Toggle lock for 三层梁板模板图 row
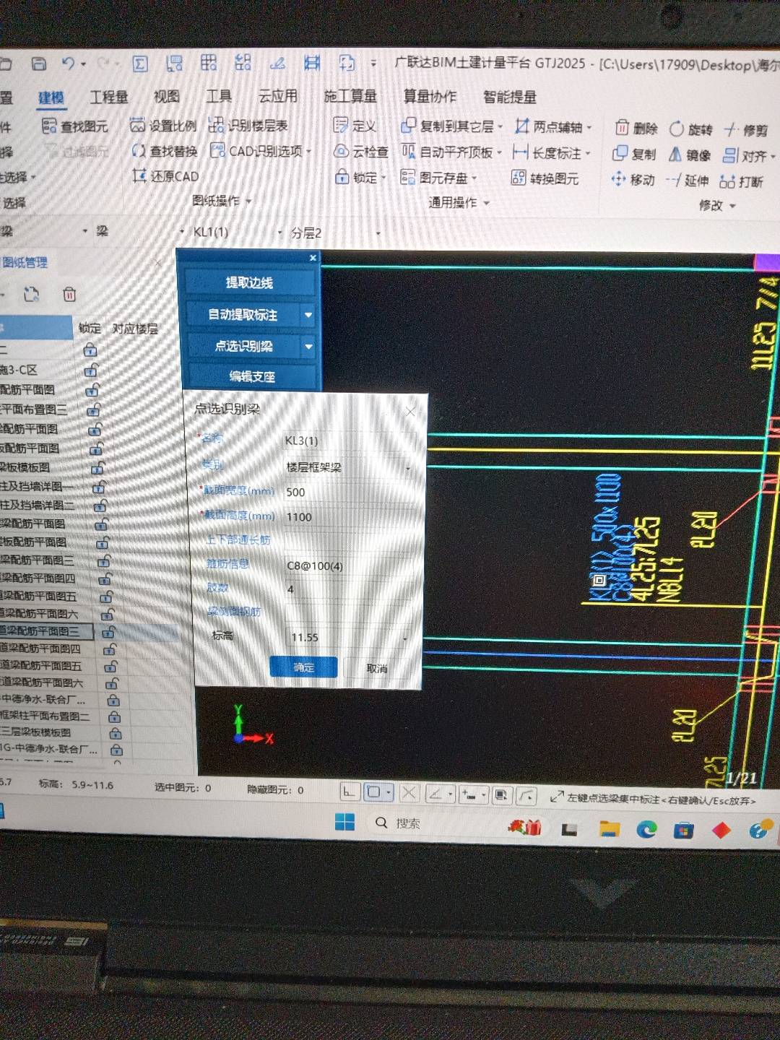This screenshot has height=1040, width=780. pos(116,733)
